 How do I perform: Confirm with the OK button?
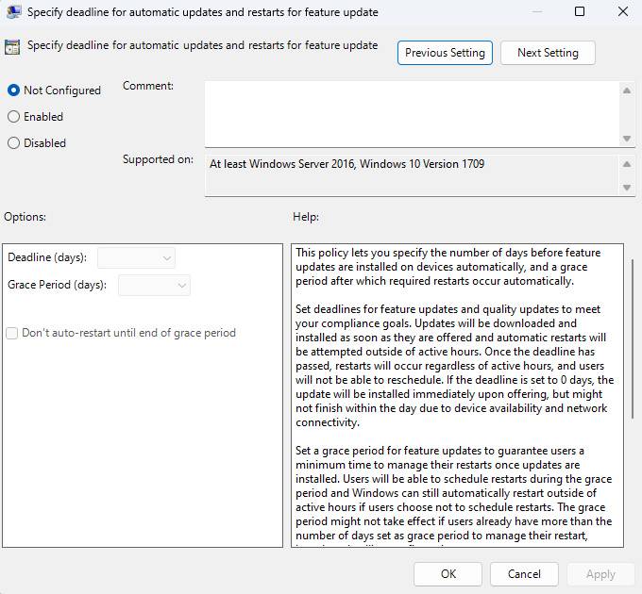[448, 574]
